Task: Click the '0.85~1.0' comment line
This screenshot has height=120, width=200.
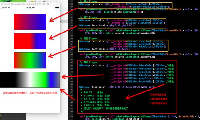Action: pos(95,105)
